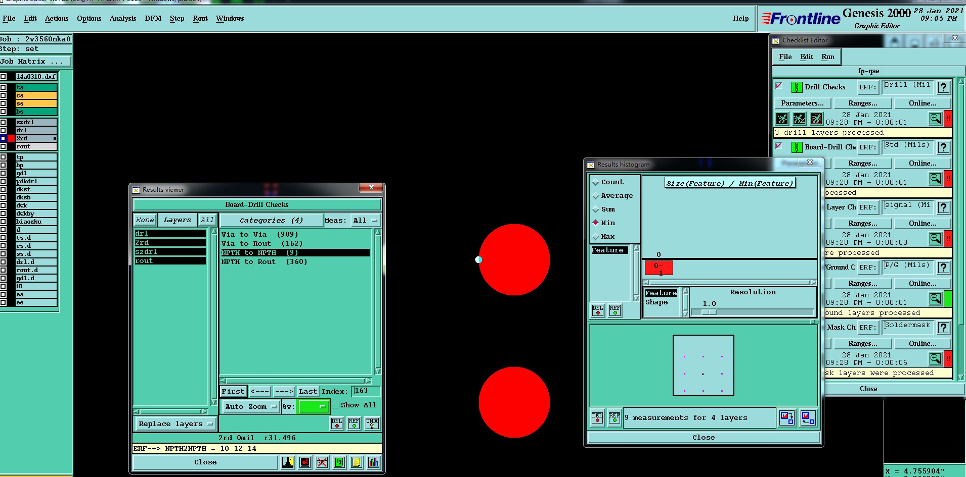Click the red 0-1 histogram bar
Image resolution: width=966 pixels, height=477 pixels.
coord(658,268)
